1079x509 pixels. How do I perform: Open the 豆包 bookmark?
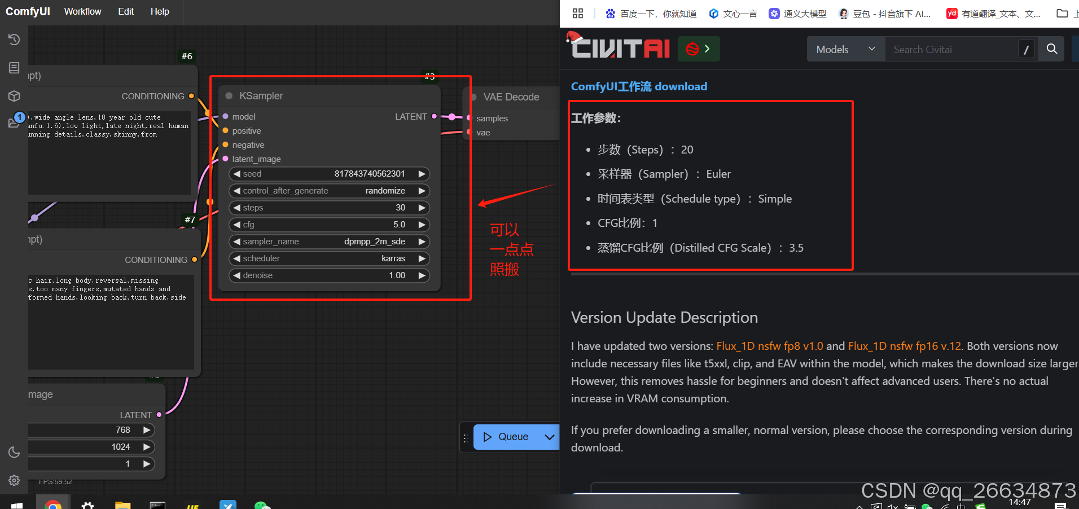coord(885,14)
